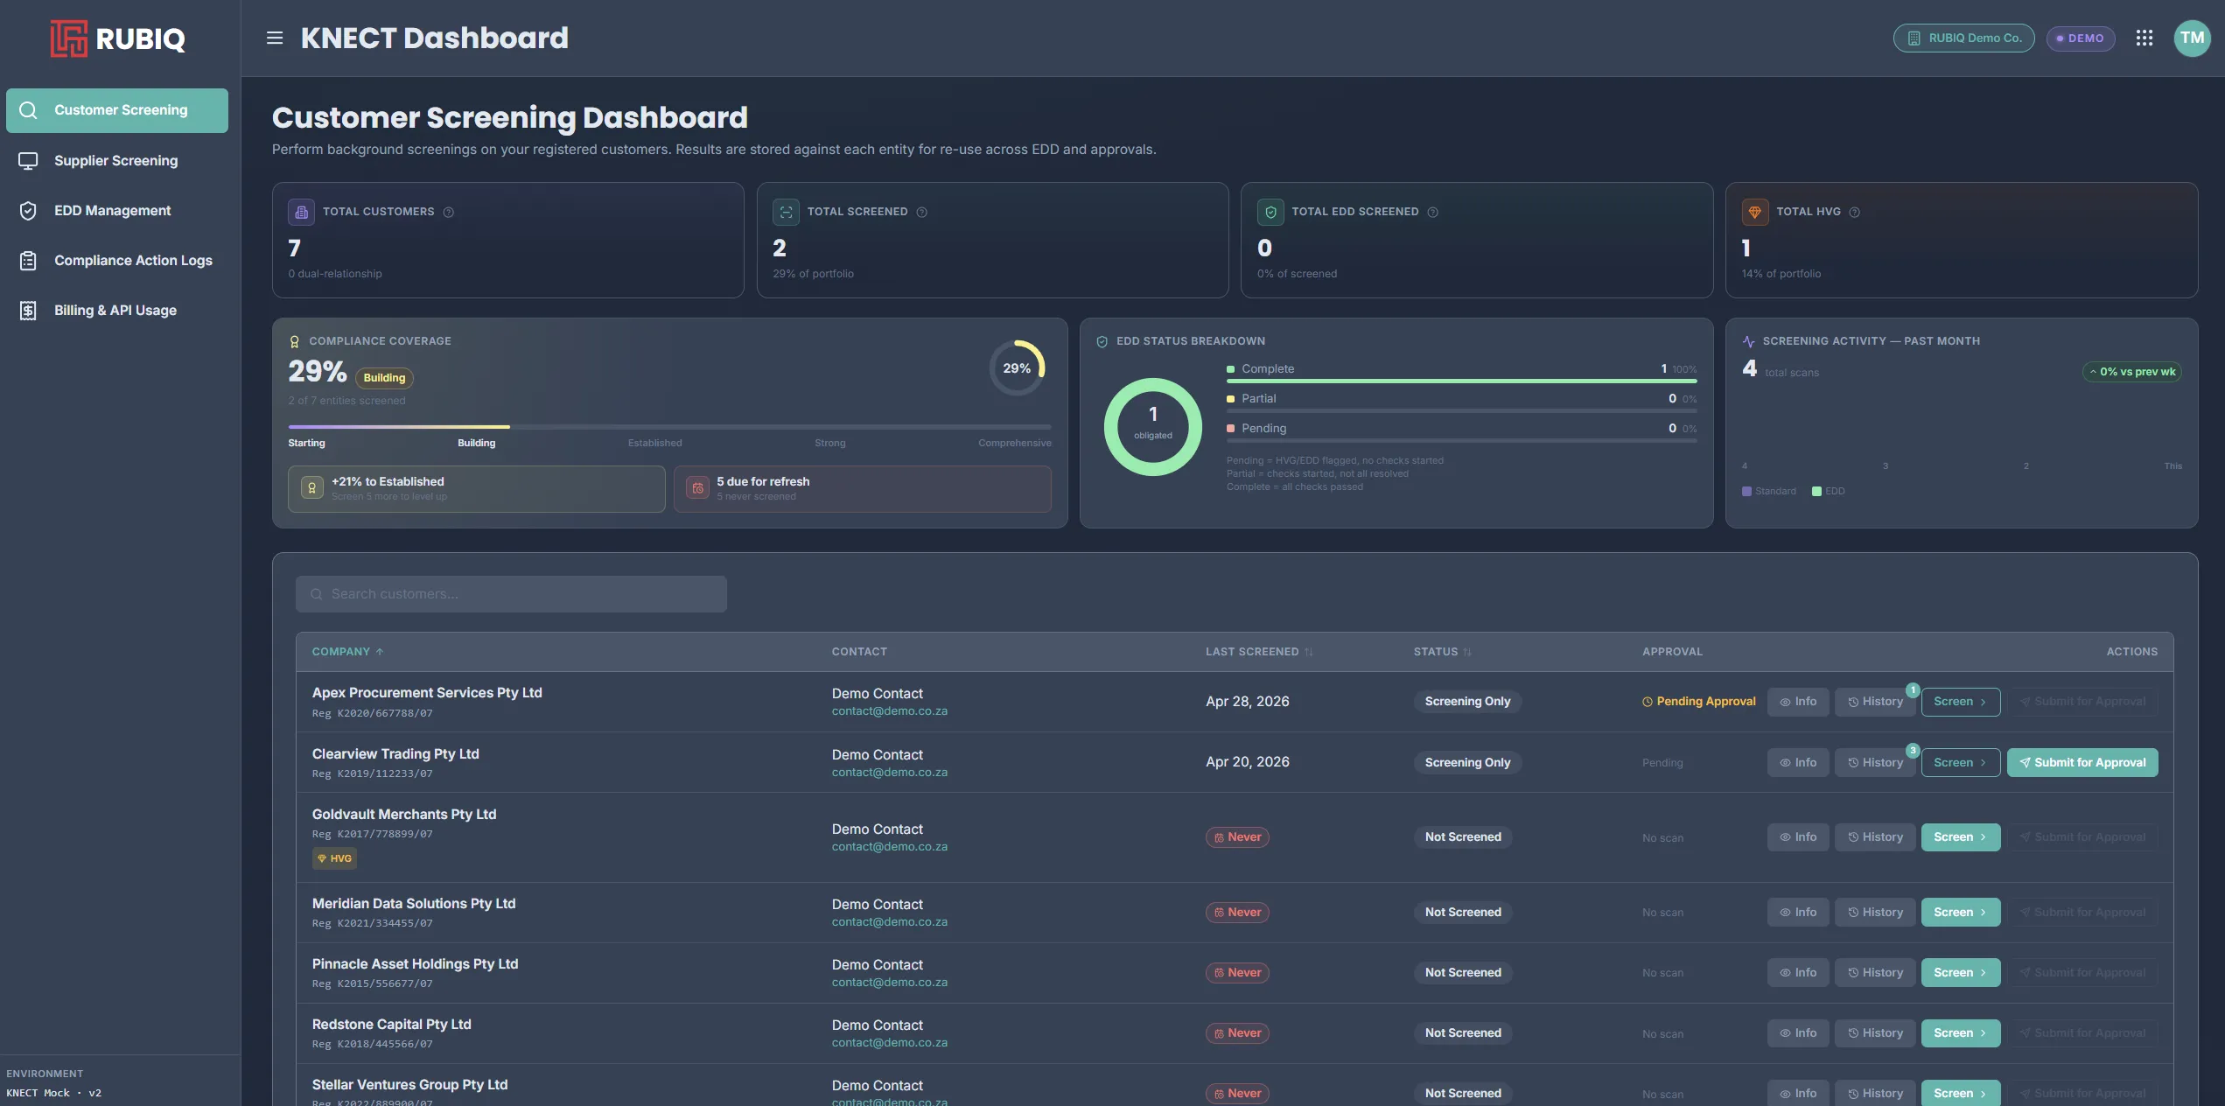
Task: Click the Total EDD Screened help icon
Action: click(x=1432, y=212)
